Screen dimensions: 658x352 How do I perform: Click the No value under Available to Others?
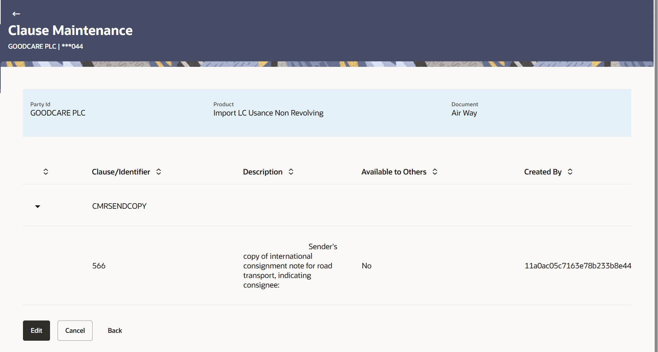click(x=366, y=266)
